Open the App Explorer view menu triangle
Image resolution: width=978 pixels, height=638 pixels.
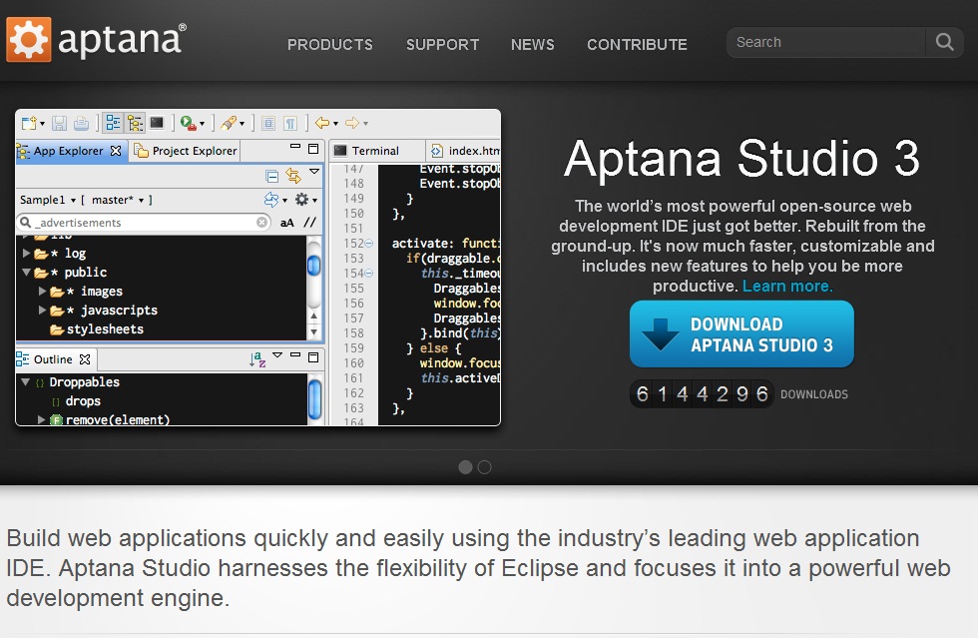[314, 171]
